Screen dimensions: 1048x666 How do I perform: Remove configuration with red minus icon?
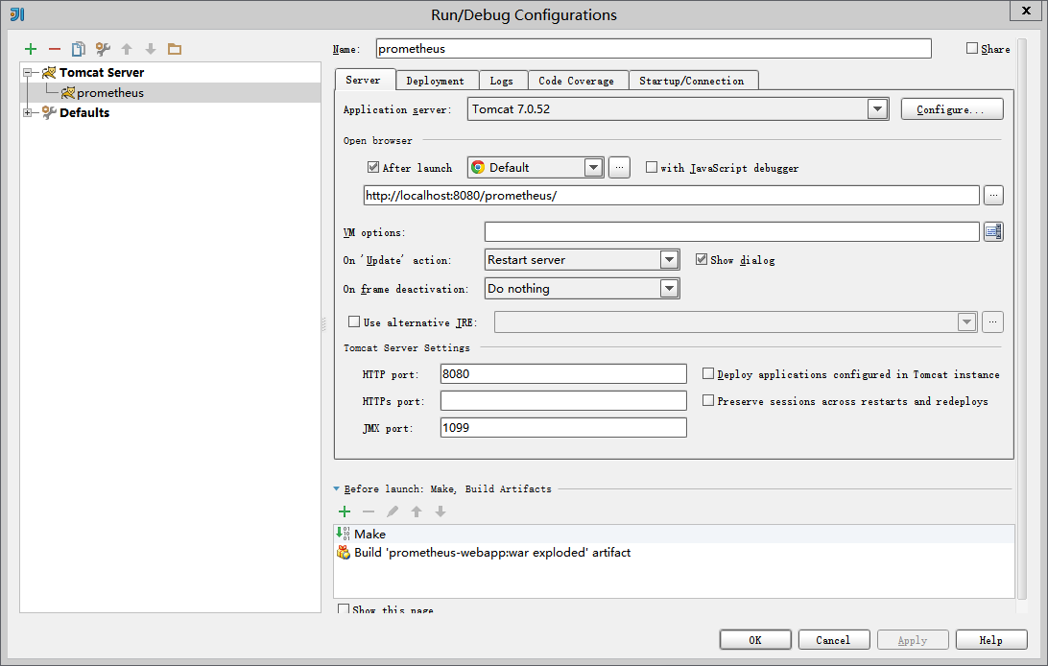[x=55, y=49]
